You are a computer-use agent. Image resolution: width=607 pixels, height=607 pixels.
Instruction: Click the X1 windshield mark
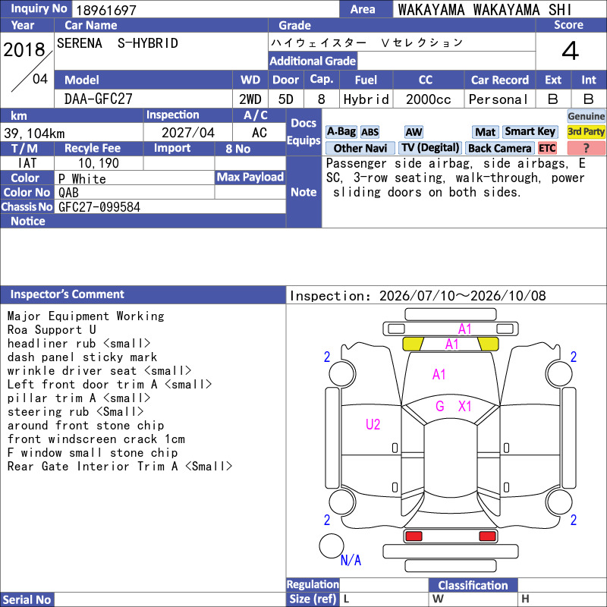point(464,406)
